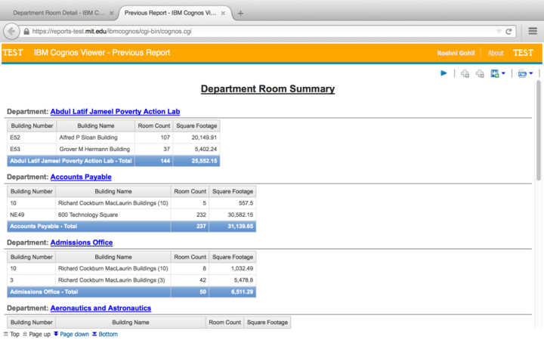
Task: Select the Previous Report browser tab
Action: 173,13
